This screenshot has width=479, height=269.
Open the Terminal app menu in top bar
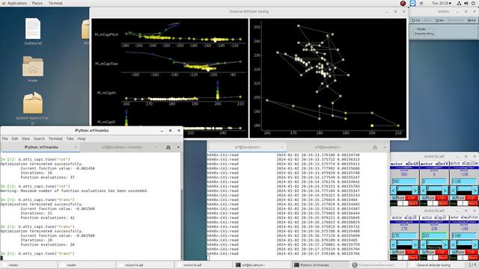click(x=55, y=3)
